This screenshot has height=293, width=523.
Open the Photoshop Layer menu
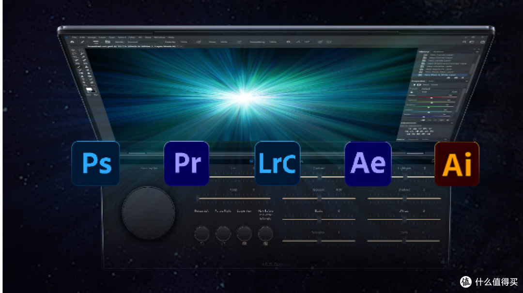[102, 37]
